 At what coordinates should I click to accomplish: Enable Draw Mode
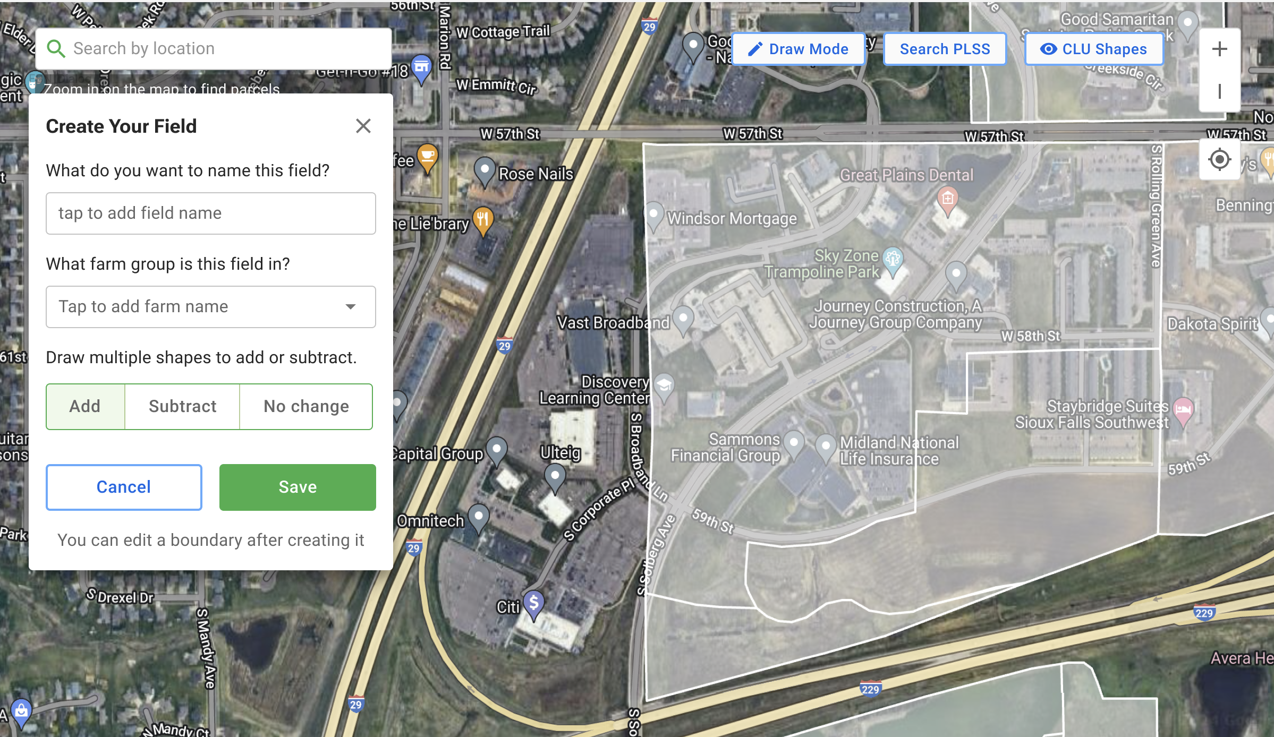pyautogui.click(x=798, y=49)
